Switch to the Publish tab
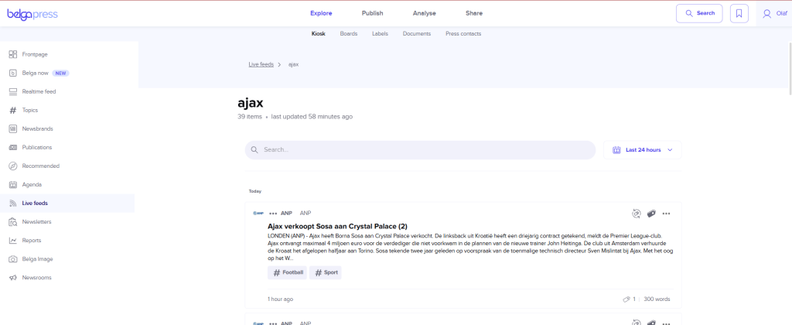 372,13
